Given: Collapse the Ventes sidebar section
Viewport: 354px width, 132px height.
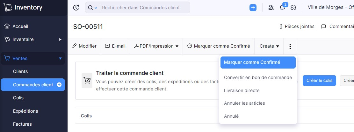Looking at the screenshot, I should tap(60, 58).
